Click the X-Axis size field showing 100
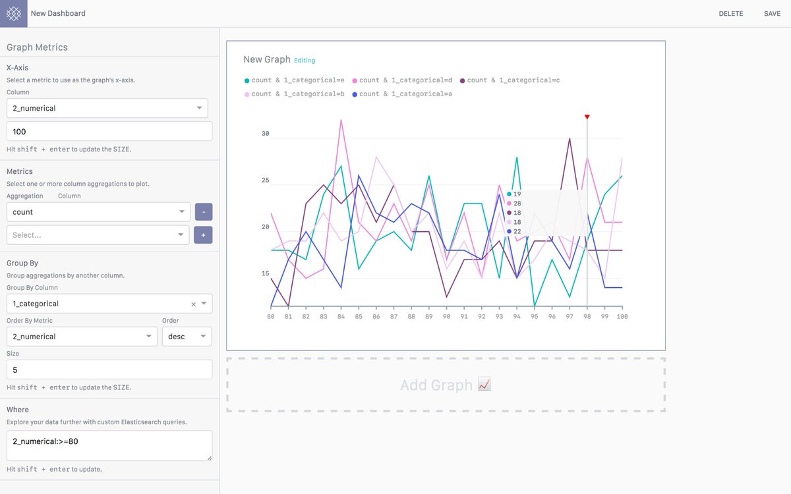Screen dimensions: 791x494 [109, 131]
